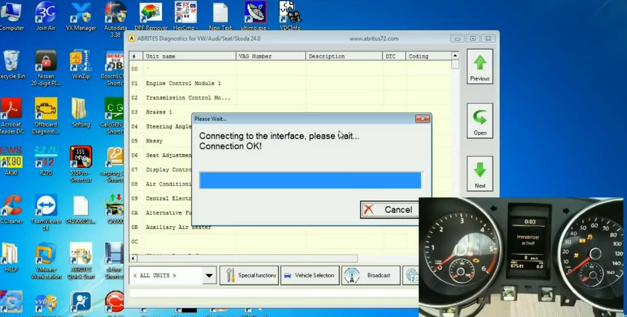The height and width of the screenshot is (317, 627).
Task: Click the Open button with curved arrow
Action: pos(479,121)
